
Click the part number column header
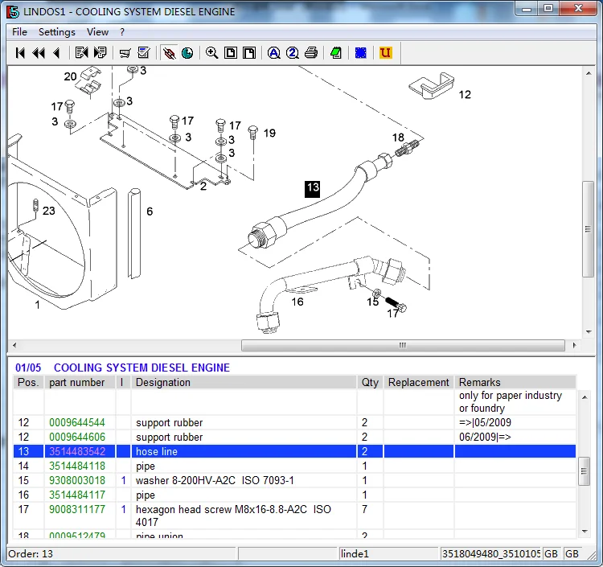[80, 382]
